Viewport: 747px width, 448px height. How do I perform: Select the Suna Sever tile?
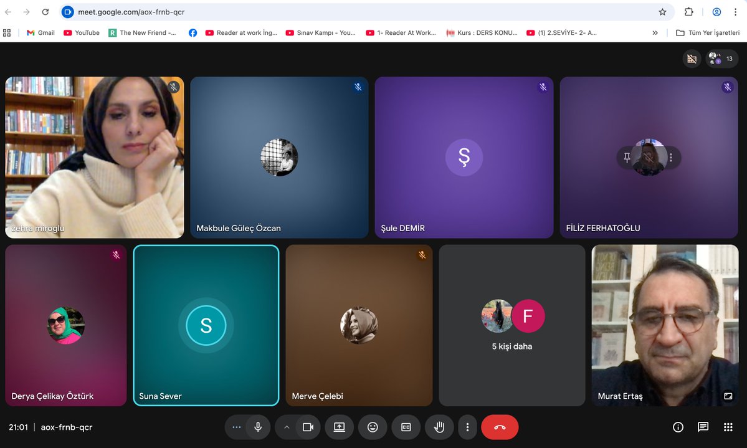coord(206,325)
